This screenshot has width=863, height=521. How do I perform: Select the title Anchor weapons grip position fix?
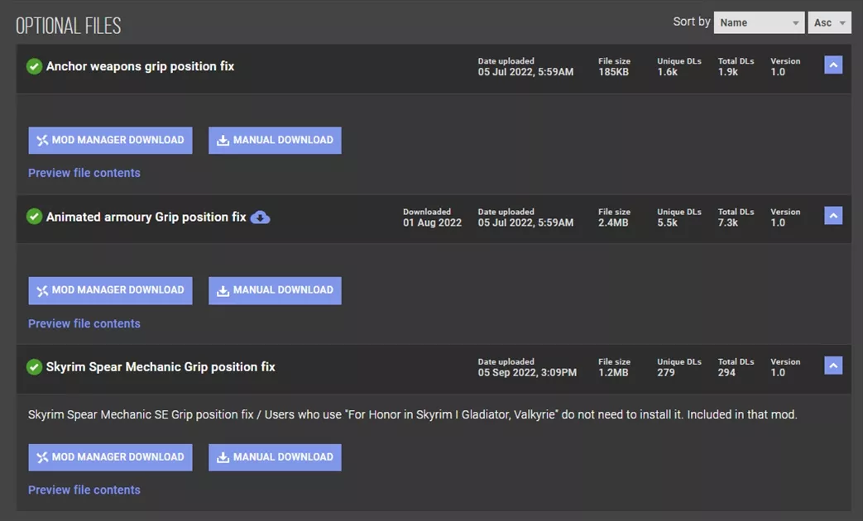click(x=141, y=66)
